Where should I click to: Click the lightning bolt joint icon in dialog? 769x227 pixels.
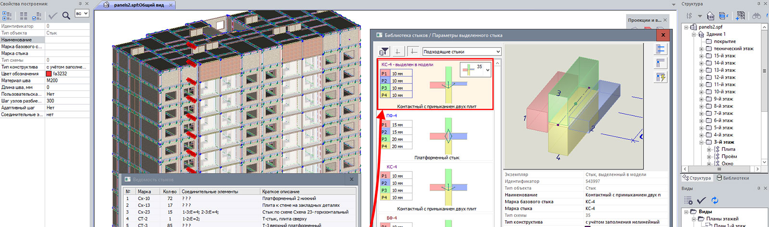click(660, 77)
